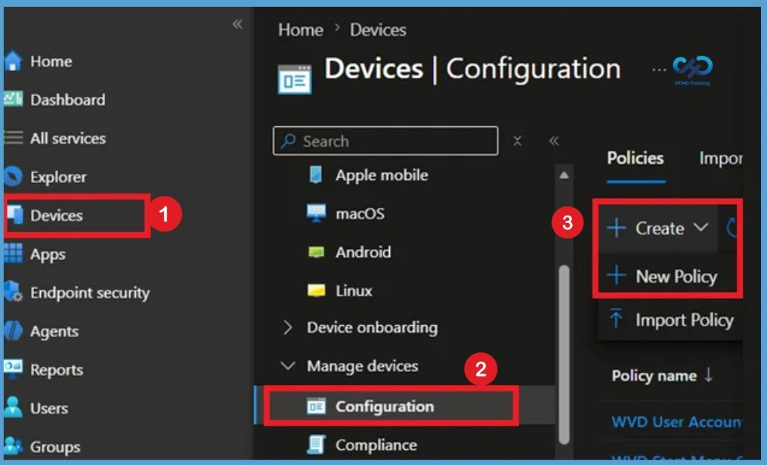Click the Endpoint security shield icon
This screenshot has height=465, width=767.
(x=13, y=292)
